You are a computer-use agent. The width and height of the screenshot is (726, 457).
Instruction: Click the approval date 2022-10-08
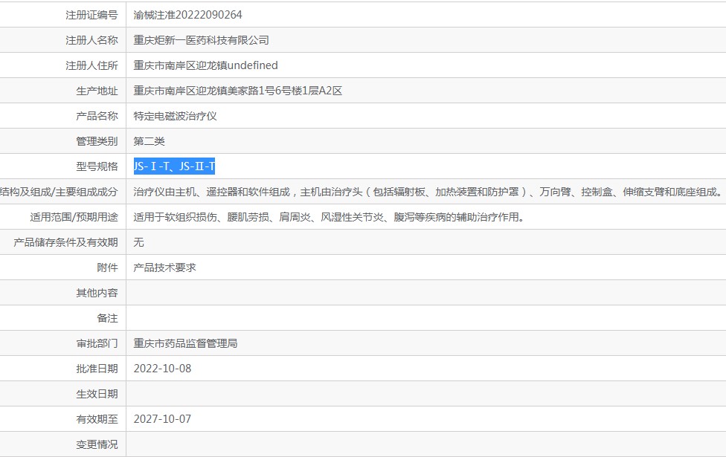coord(162,369)
